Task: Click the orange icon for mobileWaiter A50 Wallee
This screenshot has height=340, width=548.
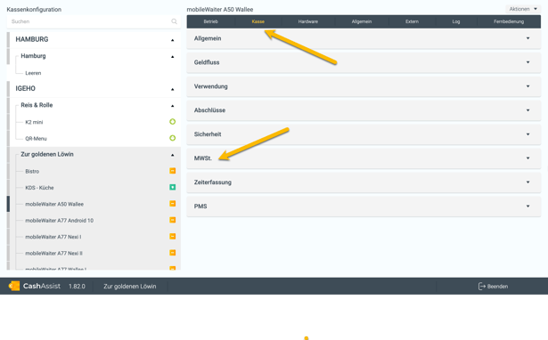Action: click(x=172, y=204)
